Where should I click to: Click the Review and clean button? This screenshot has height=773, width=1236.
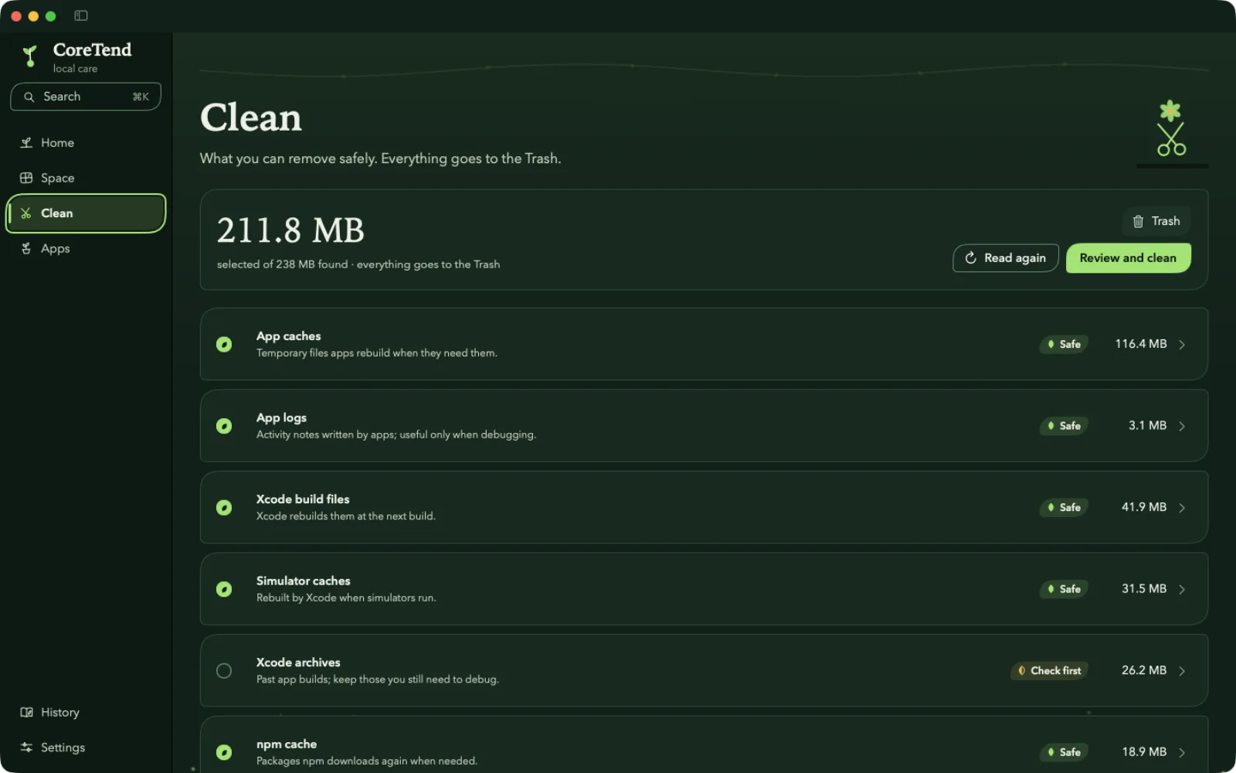click(1128, 258)
